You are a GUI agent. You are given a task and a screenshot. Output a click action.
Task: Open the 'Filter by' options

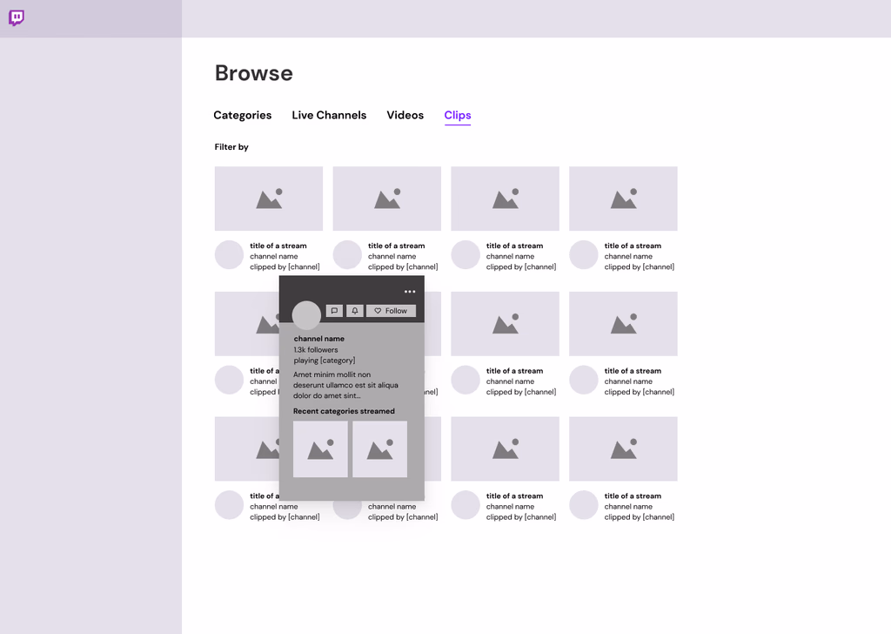click(x=231, y=147)
